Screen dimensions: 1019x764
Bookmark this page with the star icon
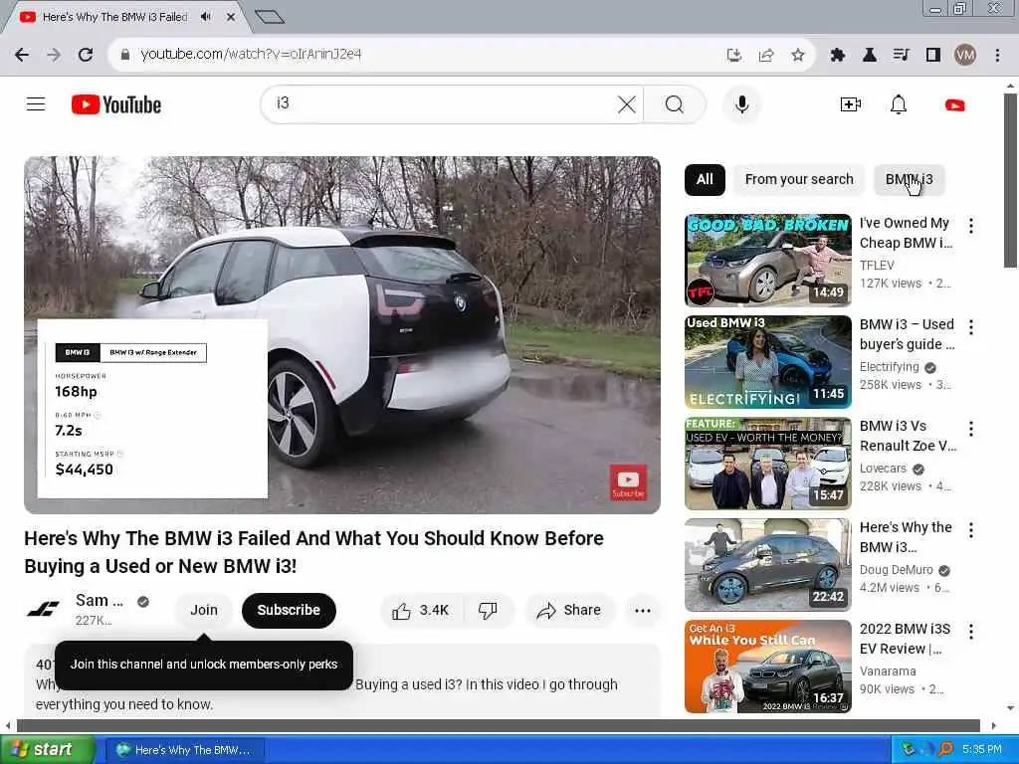798,56
